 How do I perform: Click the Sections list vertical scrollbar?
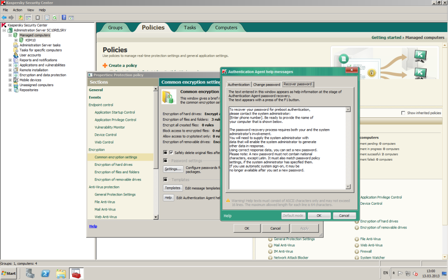point(156,153)
